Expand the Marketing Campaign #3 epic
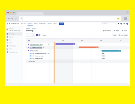 (27, 48)
